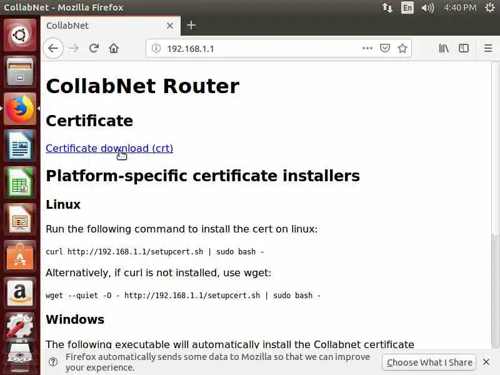Image resolution: width=500 pixels, height=375 pixels.
Task: Click the CollabNet Router heading
Action: click(x=142, y=86)
